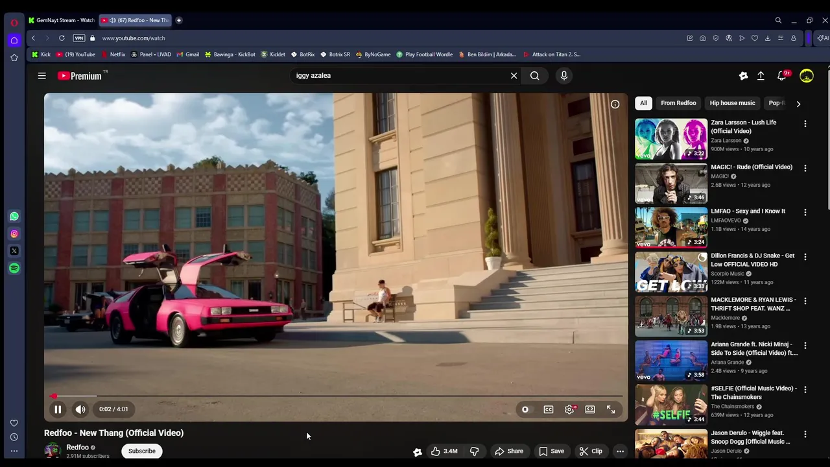830x467 pixels.
Task: Click the address bar URL
Action: point(134,38)
